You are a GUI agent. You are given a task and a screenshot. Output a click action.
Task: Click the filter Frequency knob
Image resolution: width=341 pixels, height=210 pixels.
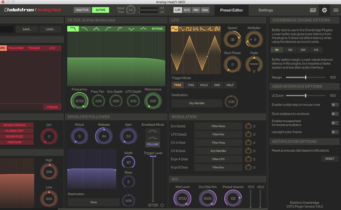(80, 101)
